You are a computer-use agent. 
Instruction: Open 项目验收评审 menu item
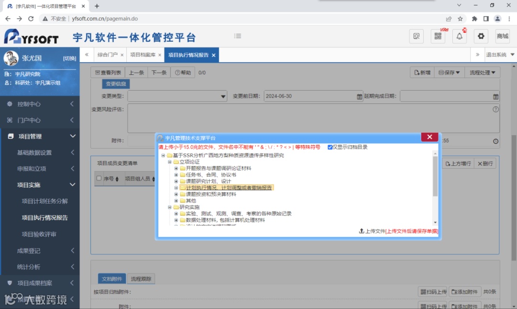coord(39,234)
